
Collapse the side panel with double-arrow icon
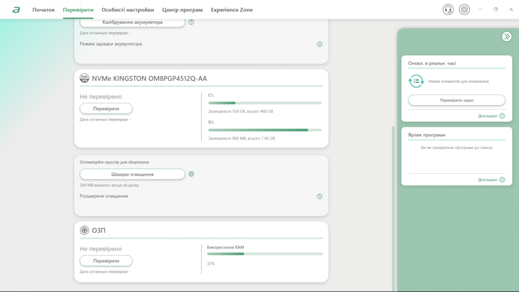tap(507, 36)
